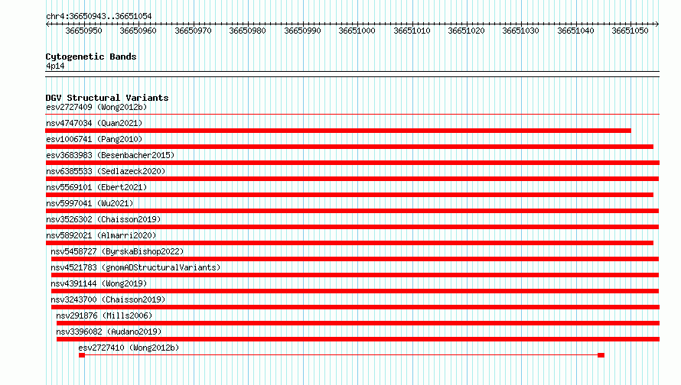This screenshot has height=385, width=681.
Task: Click ruler position 36650950
Action: [84, 31]
